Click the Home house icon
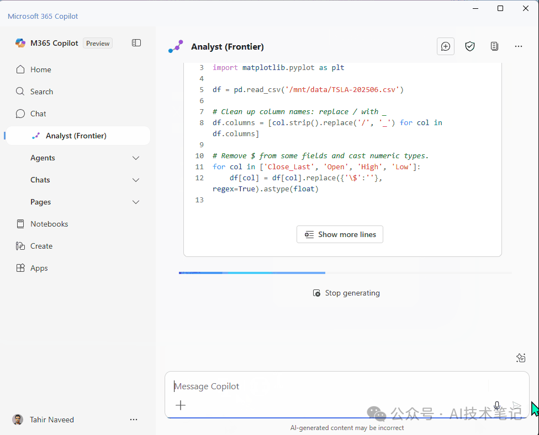 20,69
